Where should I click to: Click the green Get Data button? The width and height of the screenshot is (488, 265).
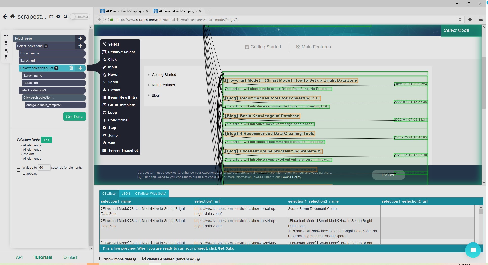(x=74, y=117)
